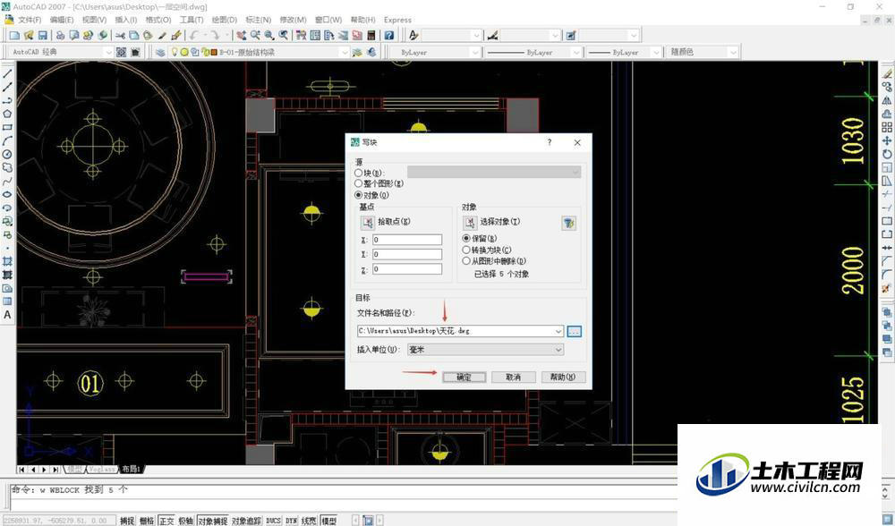This screenshot has height=526, width=895.
Task: Open the 绘图(D) menu
Action: coord(224,20)
